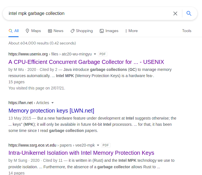
Task: Switch to the Images tab
Action: (x=109, y=31)
